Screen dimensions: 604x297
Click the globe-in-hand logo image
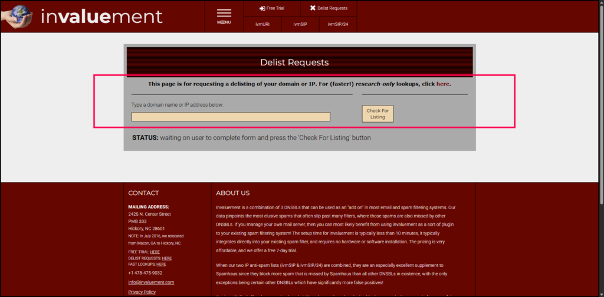(17, 16)
